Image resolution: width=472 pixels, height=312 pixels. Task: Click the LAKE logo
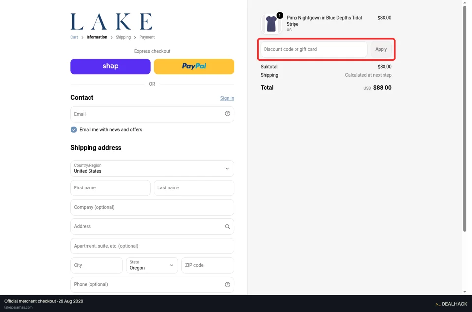[x=112, y=21]
